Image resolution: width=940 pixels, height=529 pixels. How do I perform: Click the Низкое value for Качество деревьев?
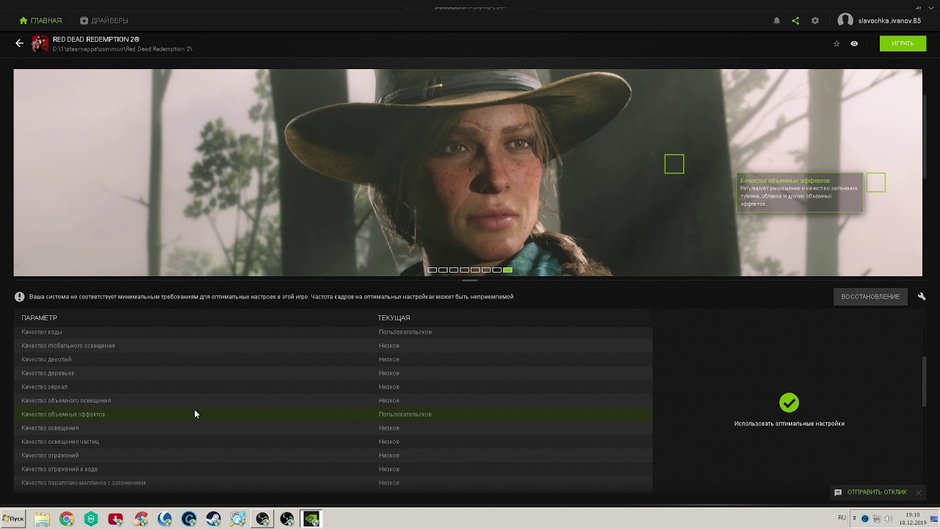388,373
